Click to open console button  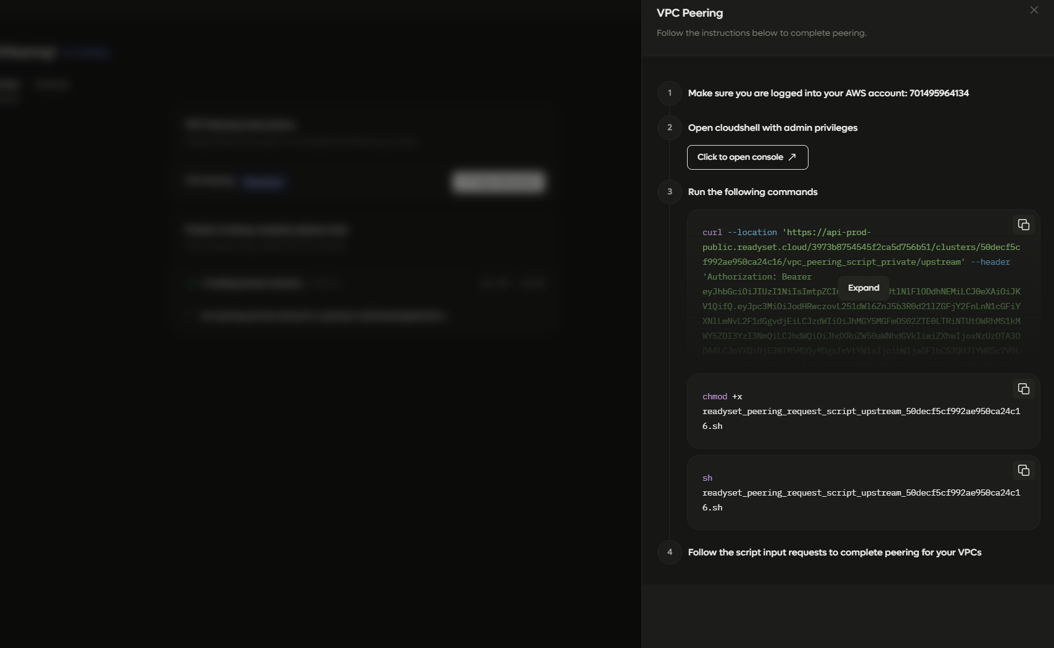747,157
